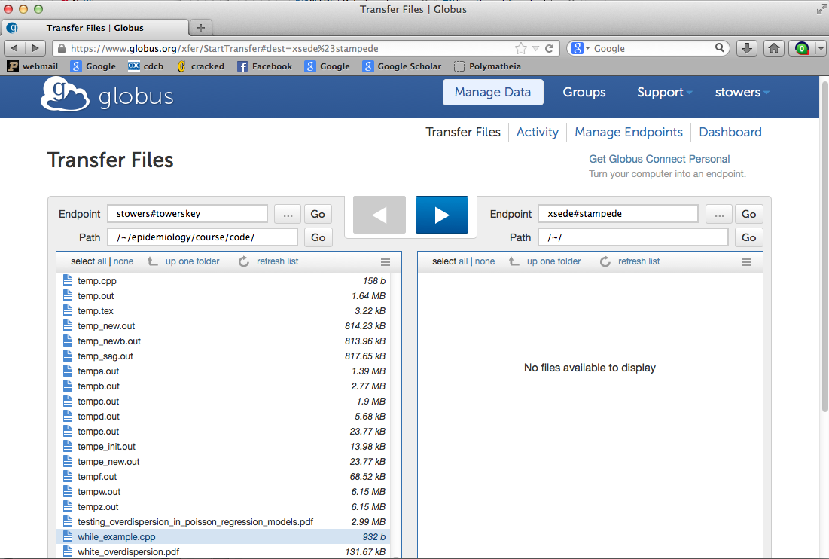Reload the page with the refresh icon
This screenshot has width=829, height=559.
[550, 48]
